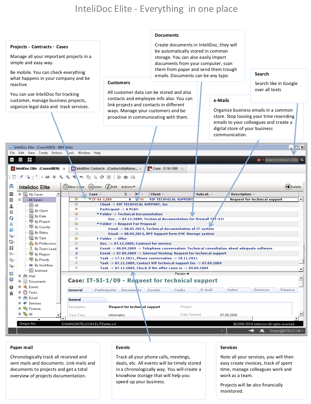Click the case list scroll down arrow
The width and height of the screenshot is (311, 404).
point(301,269)
